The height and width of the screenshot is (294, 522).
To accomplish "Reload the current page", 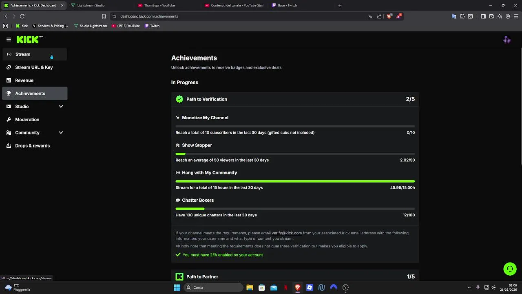I will (x=22, y=16).
